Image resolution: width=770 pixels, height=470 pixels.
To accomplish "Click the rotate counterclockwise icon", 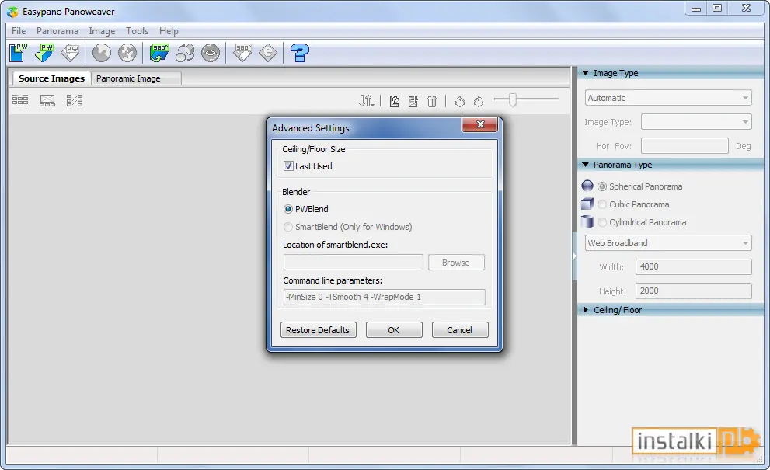I will [x=460, y=101].
